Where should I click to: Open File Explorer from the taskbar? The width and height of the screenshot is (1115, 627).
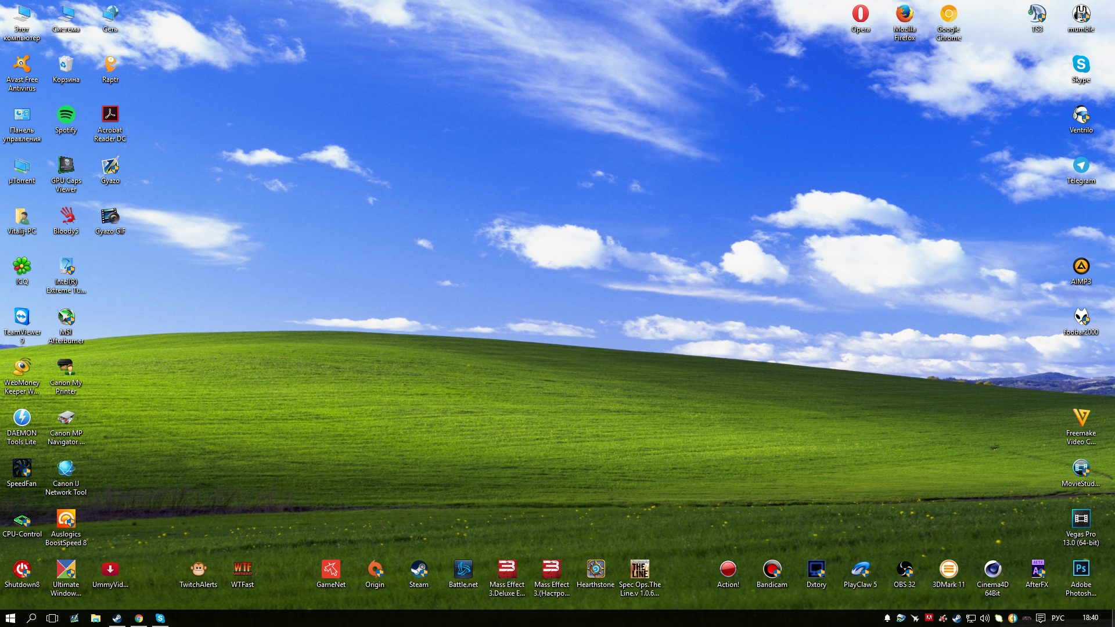click(96, 618)
